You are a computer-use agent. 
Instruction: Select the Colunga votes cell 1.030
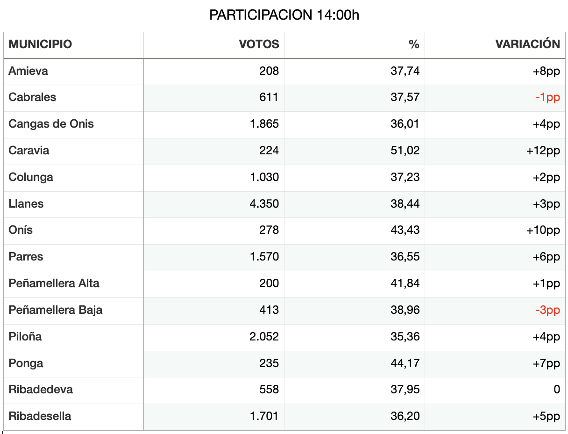click(214, 178)
